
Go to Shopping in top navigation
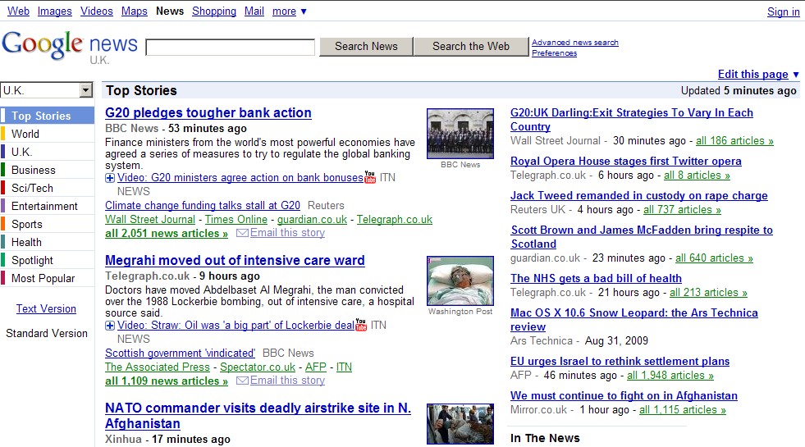214,11
